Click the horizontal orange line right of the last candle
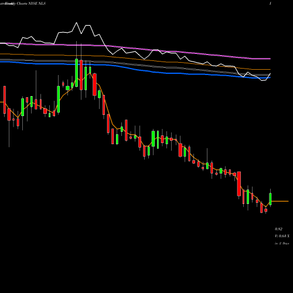The height and width of the screenshot is (293, 293). click(280, 201)
